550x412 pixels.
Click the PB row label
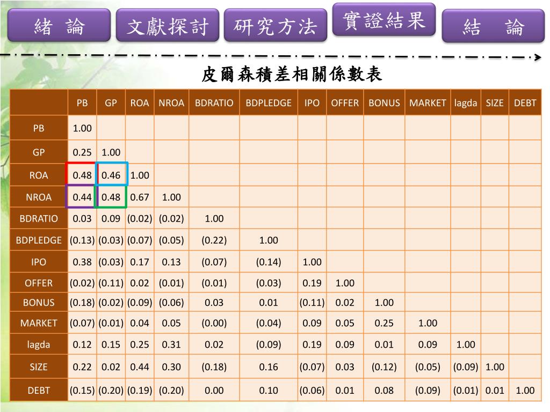tap(39, 128)
